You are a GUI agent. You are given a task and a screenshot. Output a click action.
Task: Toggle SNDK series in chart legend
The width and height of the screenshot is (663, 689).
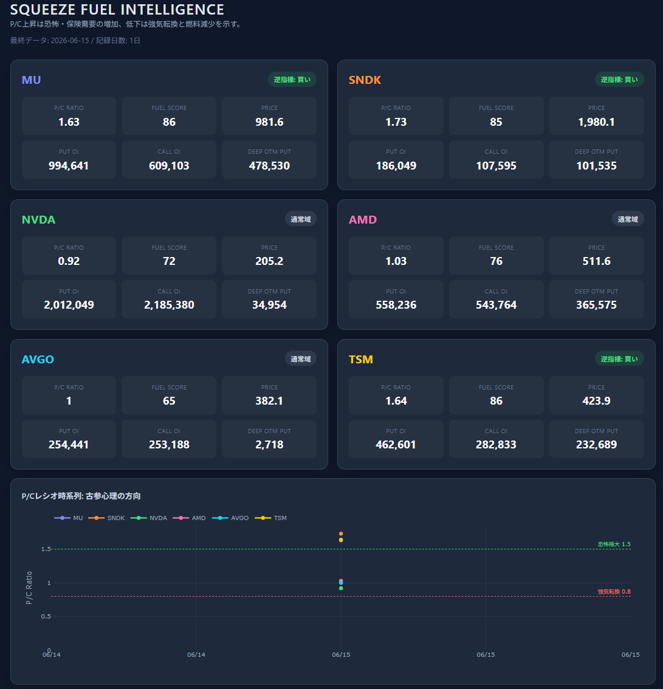(x=107, y=518)
